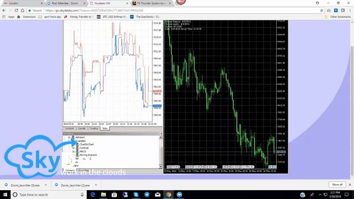Expand the Advisors node in Navigator
Screen dimensions: 354x199
pos(69,137)
